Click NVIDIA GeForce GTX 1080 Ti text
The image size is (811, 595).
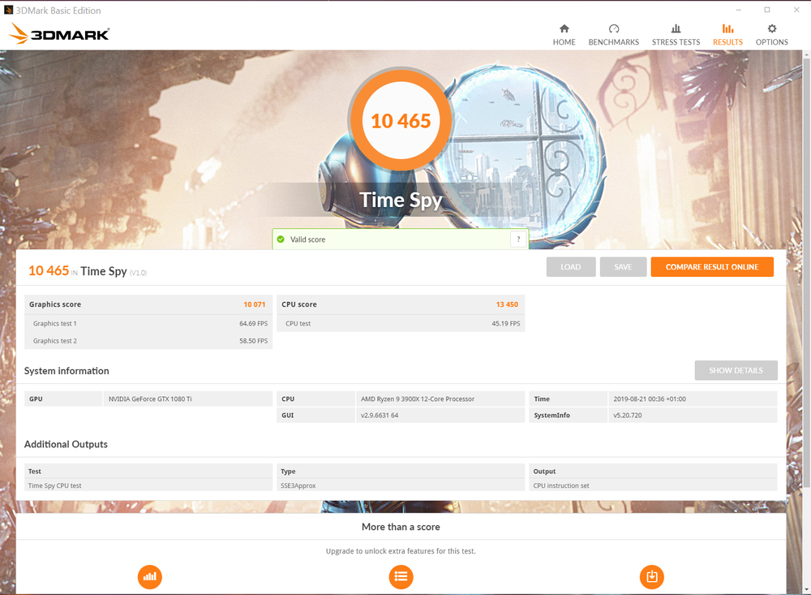click(150, 399)
